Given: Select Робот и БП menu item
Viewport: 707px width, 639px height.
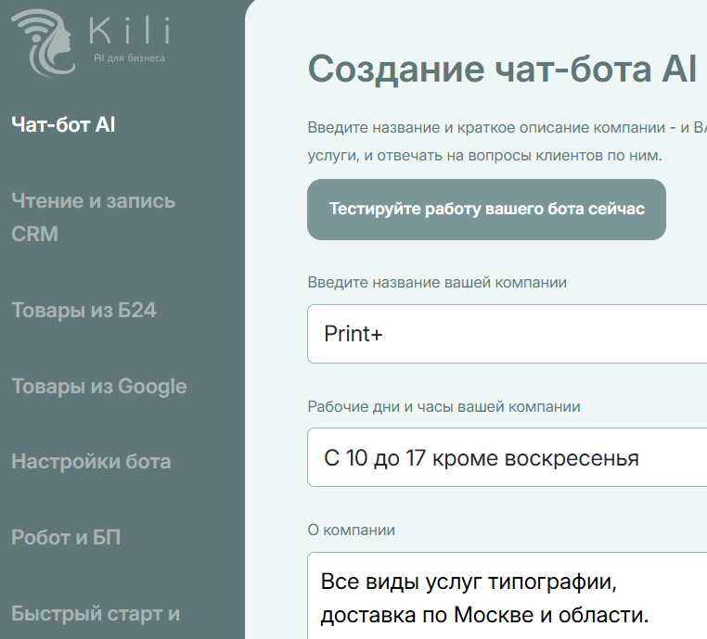Looking at the screenshot, I should pos(66,537).
